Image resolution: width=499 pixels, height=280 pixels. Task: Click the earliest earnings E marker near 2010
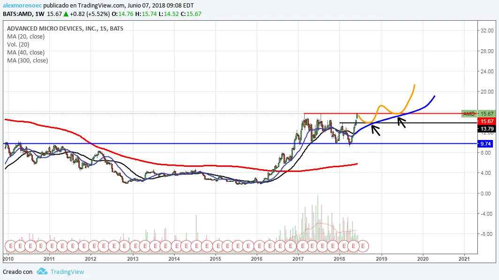pyautogui.click(x=10, y=246)
